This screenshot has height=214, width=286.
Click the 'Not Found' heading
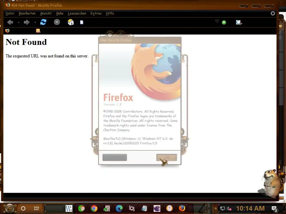coord(26,42)
